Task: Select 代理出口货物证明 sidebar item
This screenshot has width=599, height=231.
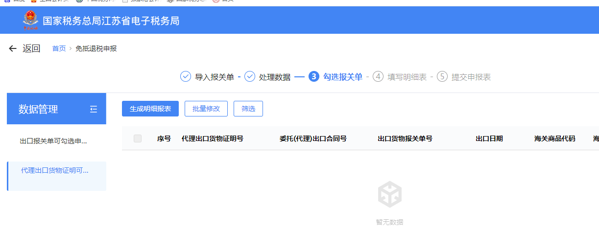Action: point(55,171)
